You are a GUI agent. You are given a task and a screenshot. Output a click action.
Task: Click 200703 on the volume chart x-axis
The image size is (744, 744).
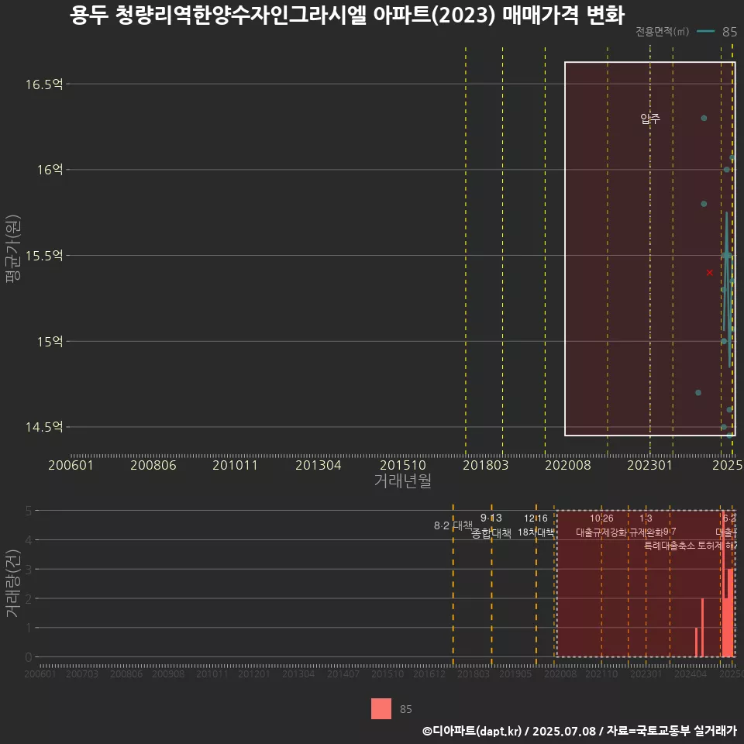point(82,673)
